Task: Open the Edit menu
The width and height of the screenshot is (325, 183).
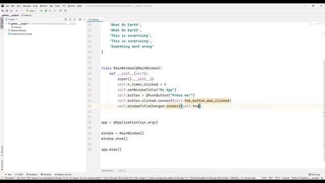Action: (13, 6)
